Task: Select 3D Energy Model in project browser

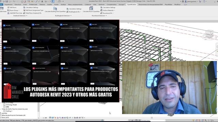Action: point(11,105)
